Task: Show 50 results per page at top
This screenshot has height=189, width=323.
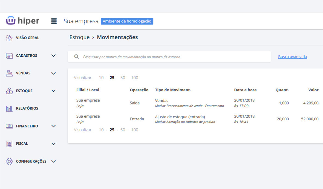Action: click(123, 78)
